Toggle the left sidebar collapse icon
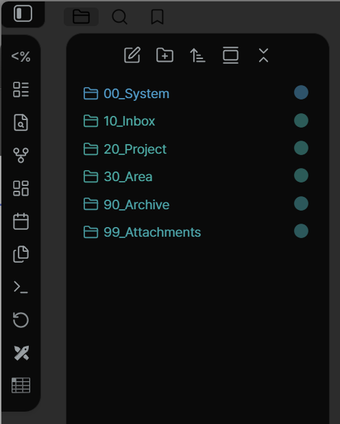340x424 pixels. [x=23, y=14]
